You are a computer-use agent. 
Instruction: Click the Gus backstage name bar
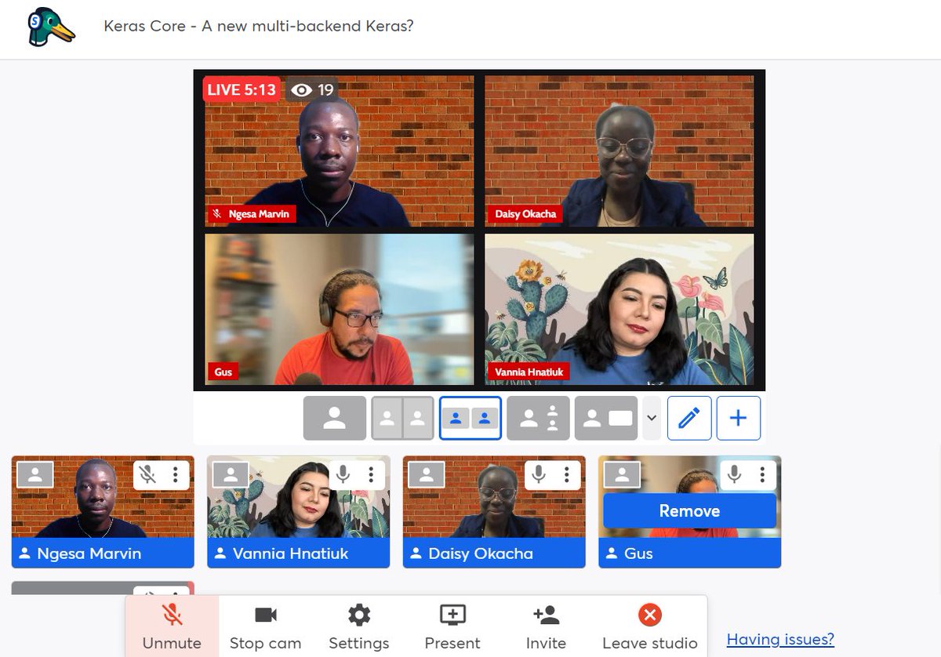[x=690, y=553]
